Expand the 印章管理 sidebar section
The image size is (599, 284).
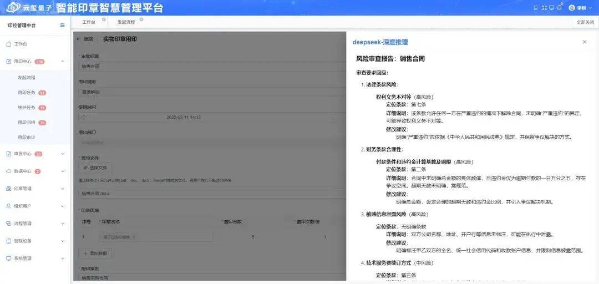coord(62,189)
